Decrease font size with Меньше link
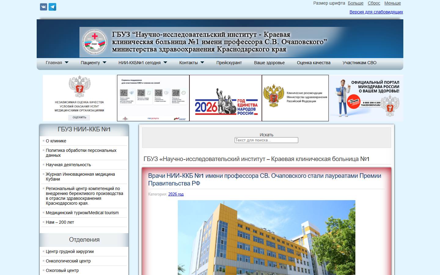 click(x=393, y=3)
